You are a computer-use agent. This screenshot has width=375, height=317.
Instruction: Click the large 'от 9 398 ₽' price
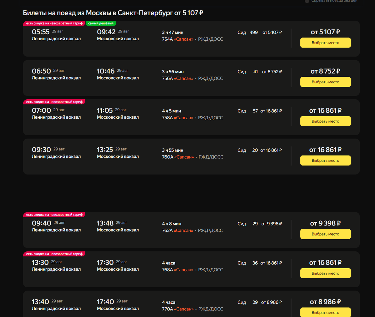(x=325, y=224)
